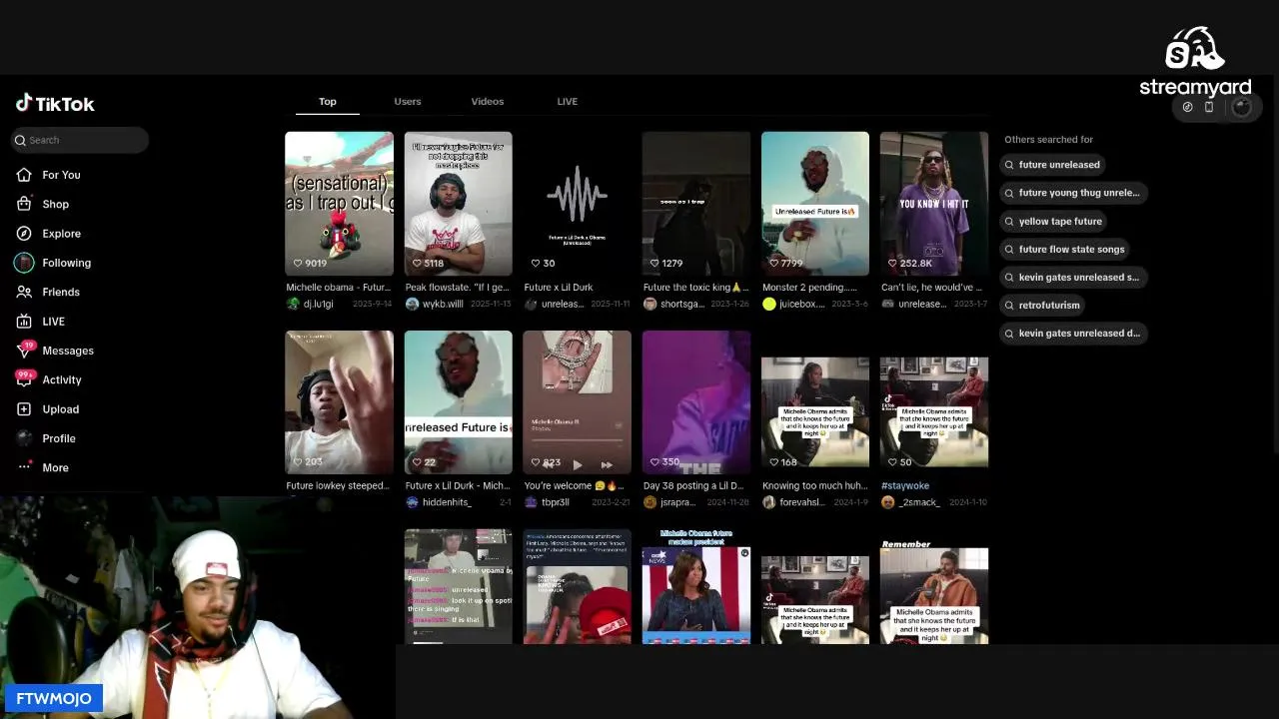
Task: Go to Profile in sidebar
Action: coord(45,438)
